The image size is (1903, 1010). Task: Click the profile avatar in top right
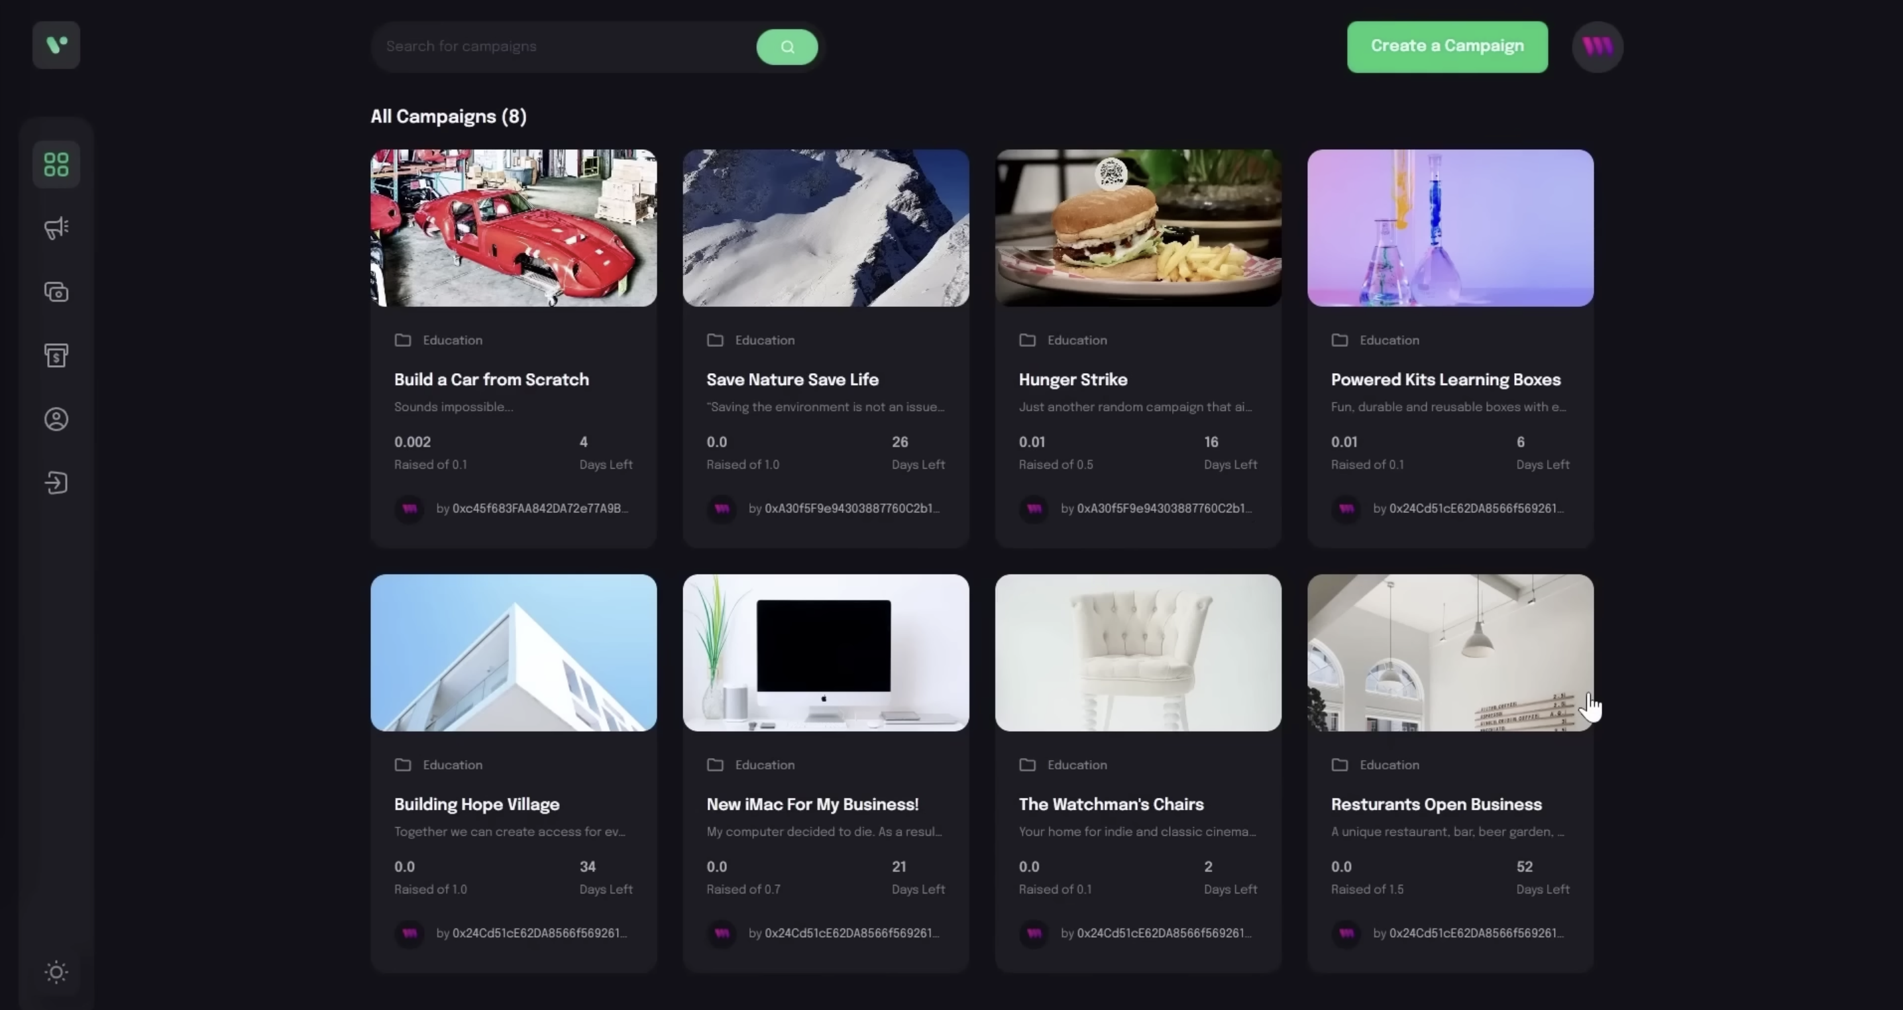tap(1597, 46)
